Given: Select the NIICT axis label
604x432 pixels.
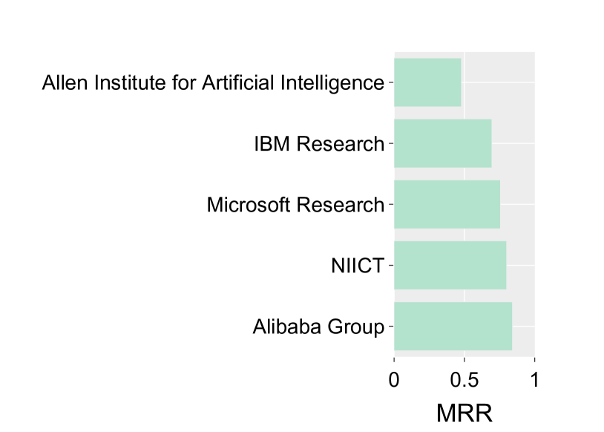Looking at the screenshot, I should click(x=358, y=265).
